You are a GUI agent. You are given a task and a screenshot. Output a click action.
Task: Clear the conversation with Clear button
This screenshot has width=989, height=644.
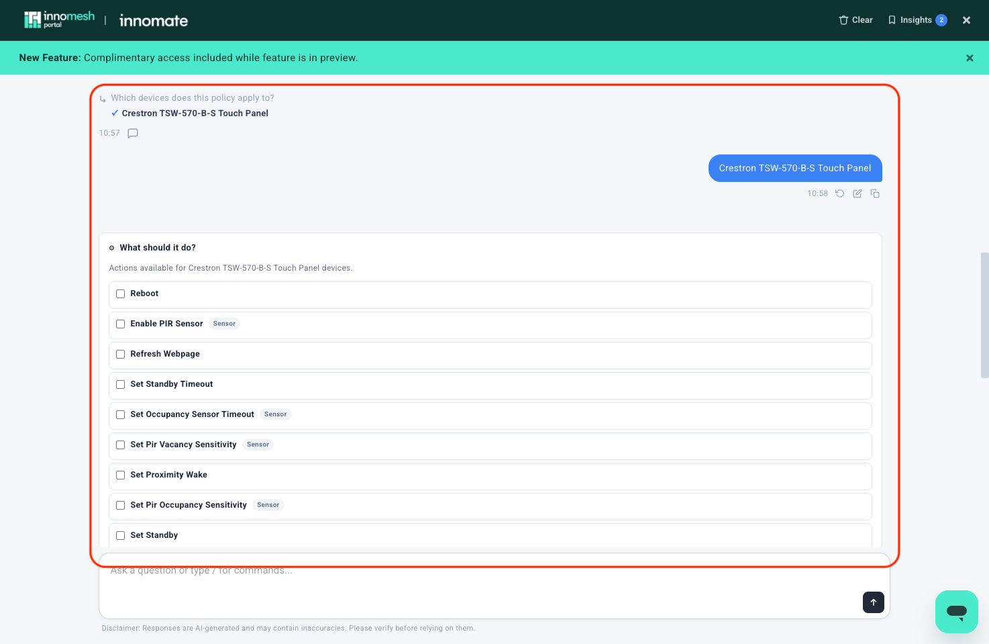[x=855, y=20]
